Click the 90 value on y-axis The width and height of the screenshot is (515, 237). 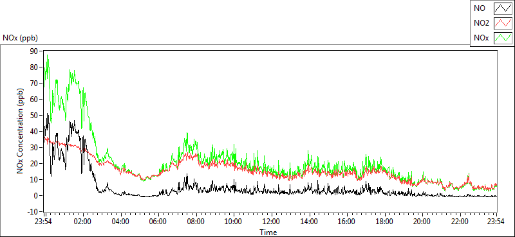(x=35, y=51)
